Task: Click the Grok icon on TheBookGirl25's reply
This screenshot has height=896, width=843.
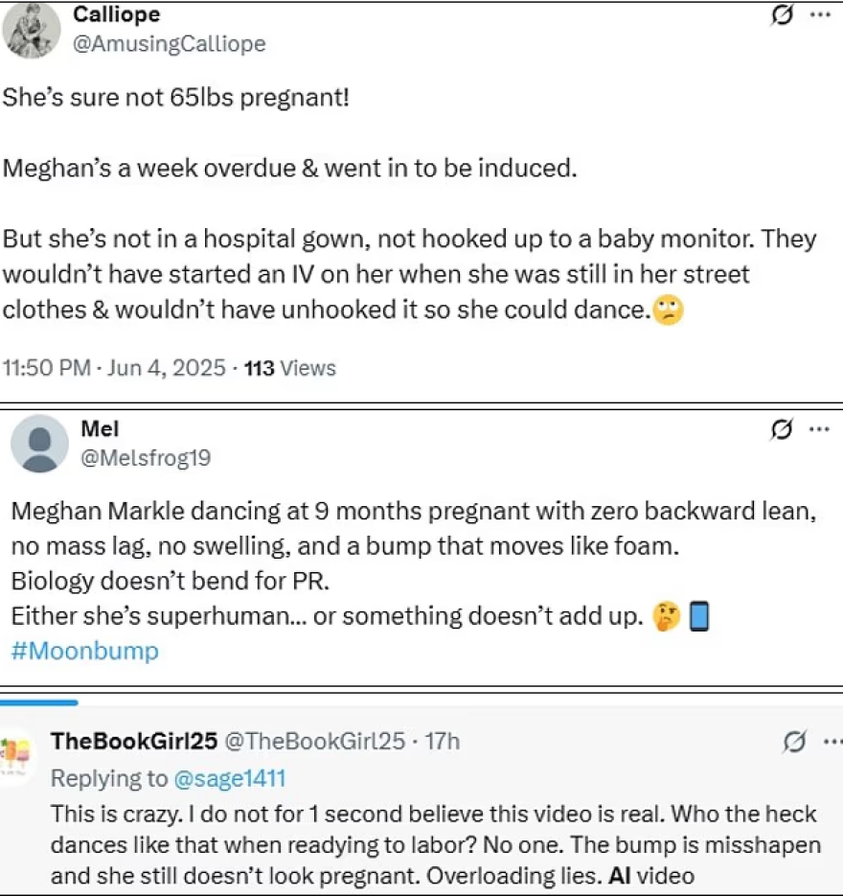Action: point(794,741)
